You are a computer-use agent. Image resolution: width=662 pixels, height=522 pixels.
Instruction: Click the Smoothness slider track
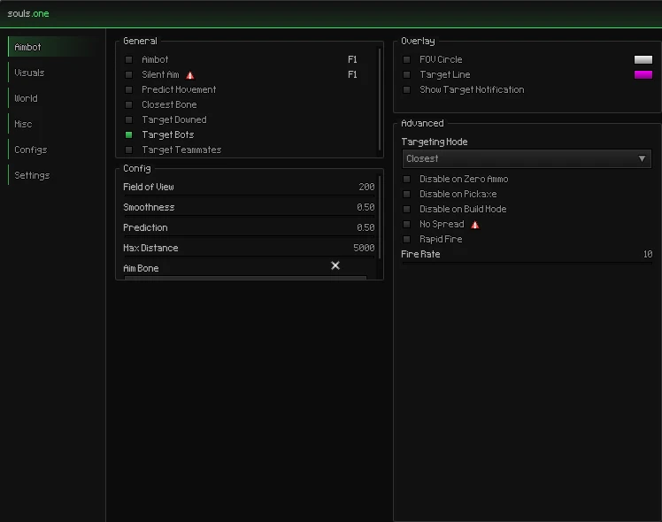[x=249, y=216]
